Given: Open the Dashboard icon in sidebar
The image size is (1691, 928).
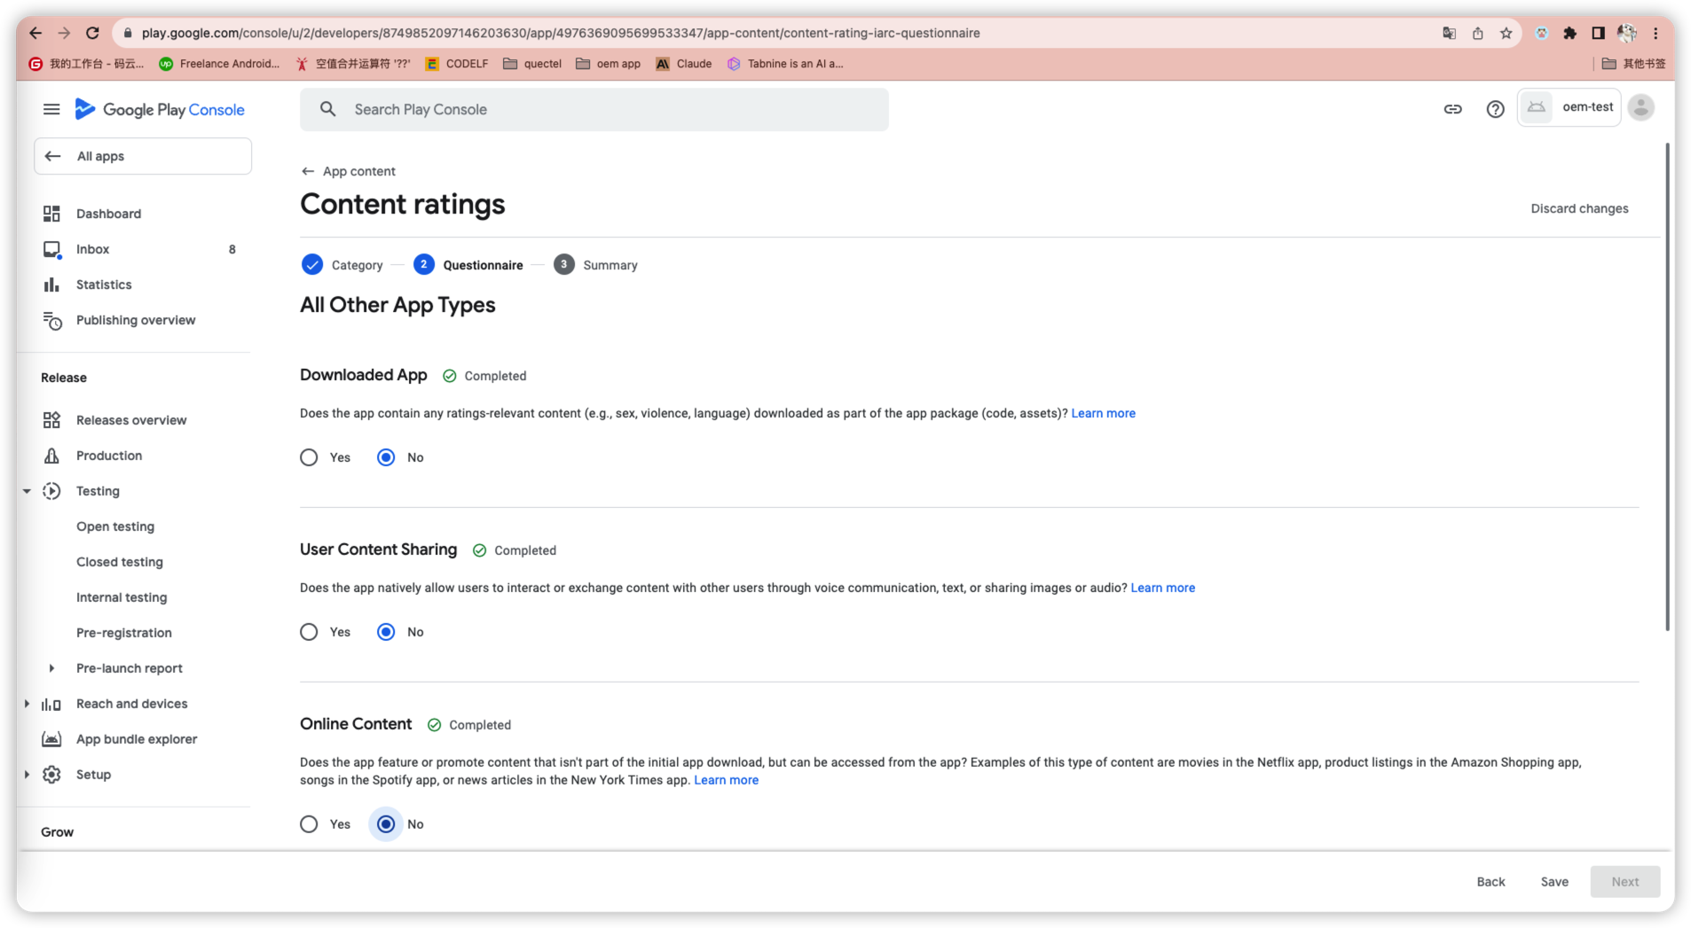Looking at the screenshot, I should click(x=51, y=214).
